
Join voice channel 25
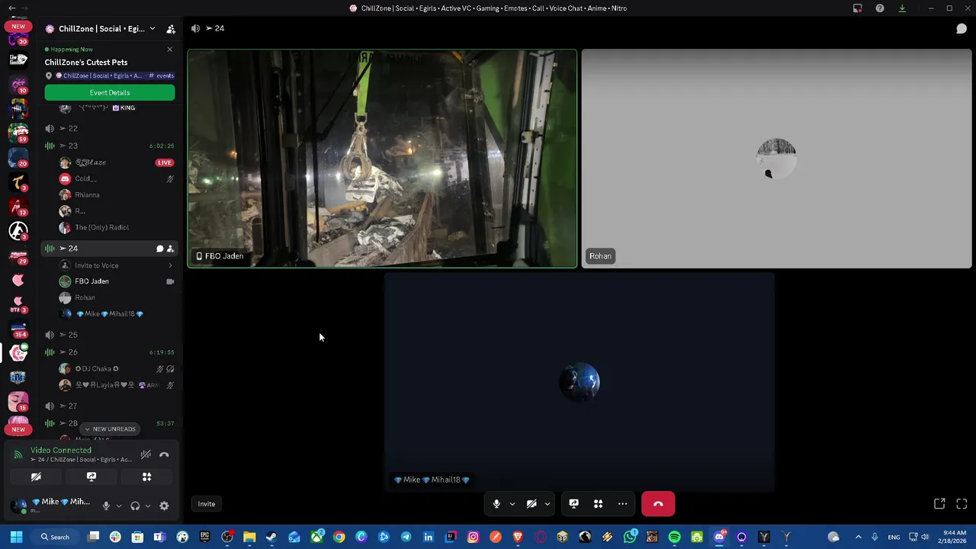110,335
